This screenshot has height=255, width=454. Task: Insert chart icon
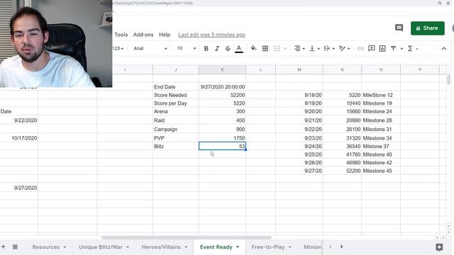point(382,49)
